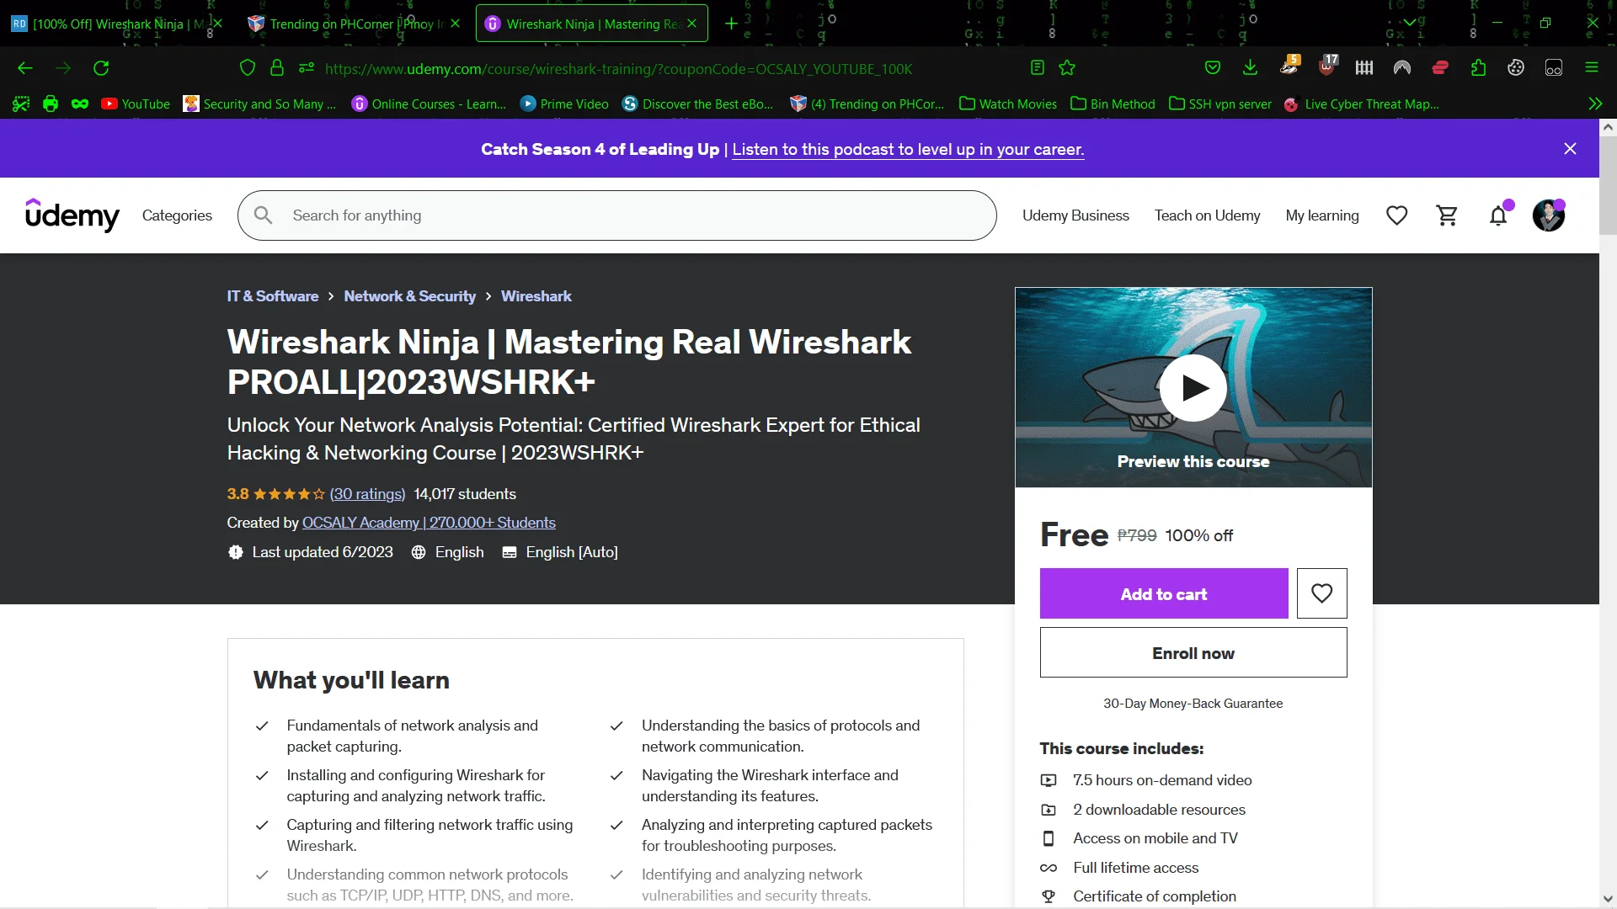Reload the current Udemy page
1617x909 pixels.
click(101, 68)
